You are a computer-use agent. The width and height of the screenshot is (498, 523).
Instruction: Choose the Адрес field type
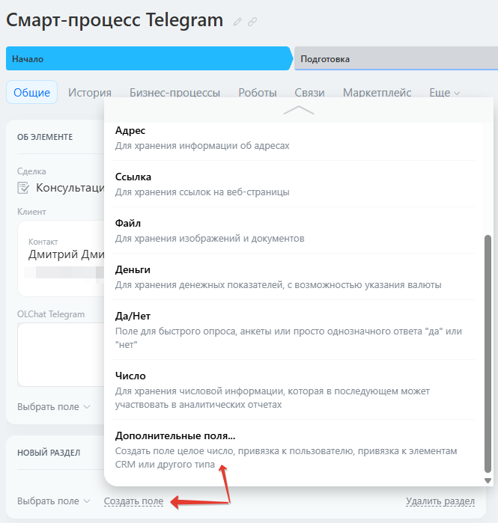[x=293, y=138]
